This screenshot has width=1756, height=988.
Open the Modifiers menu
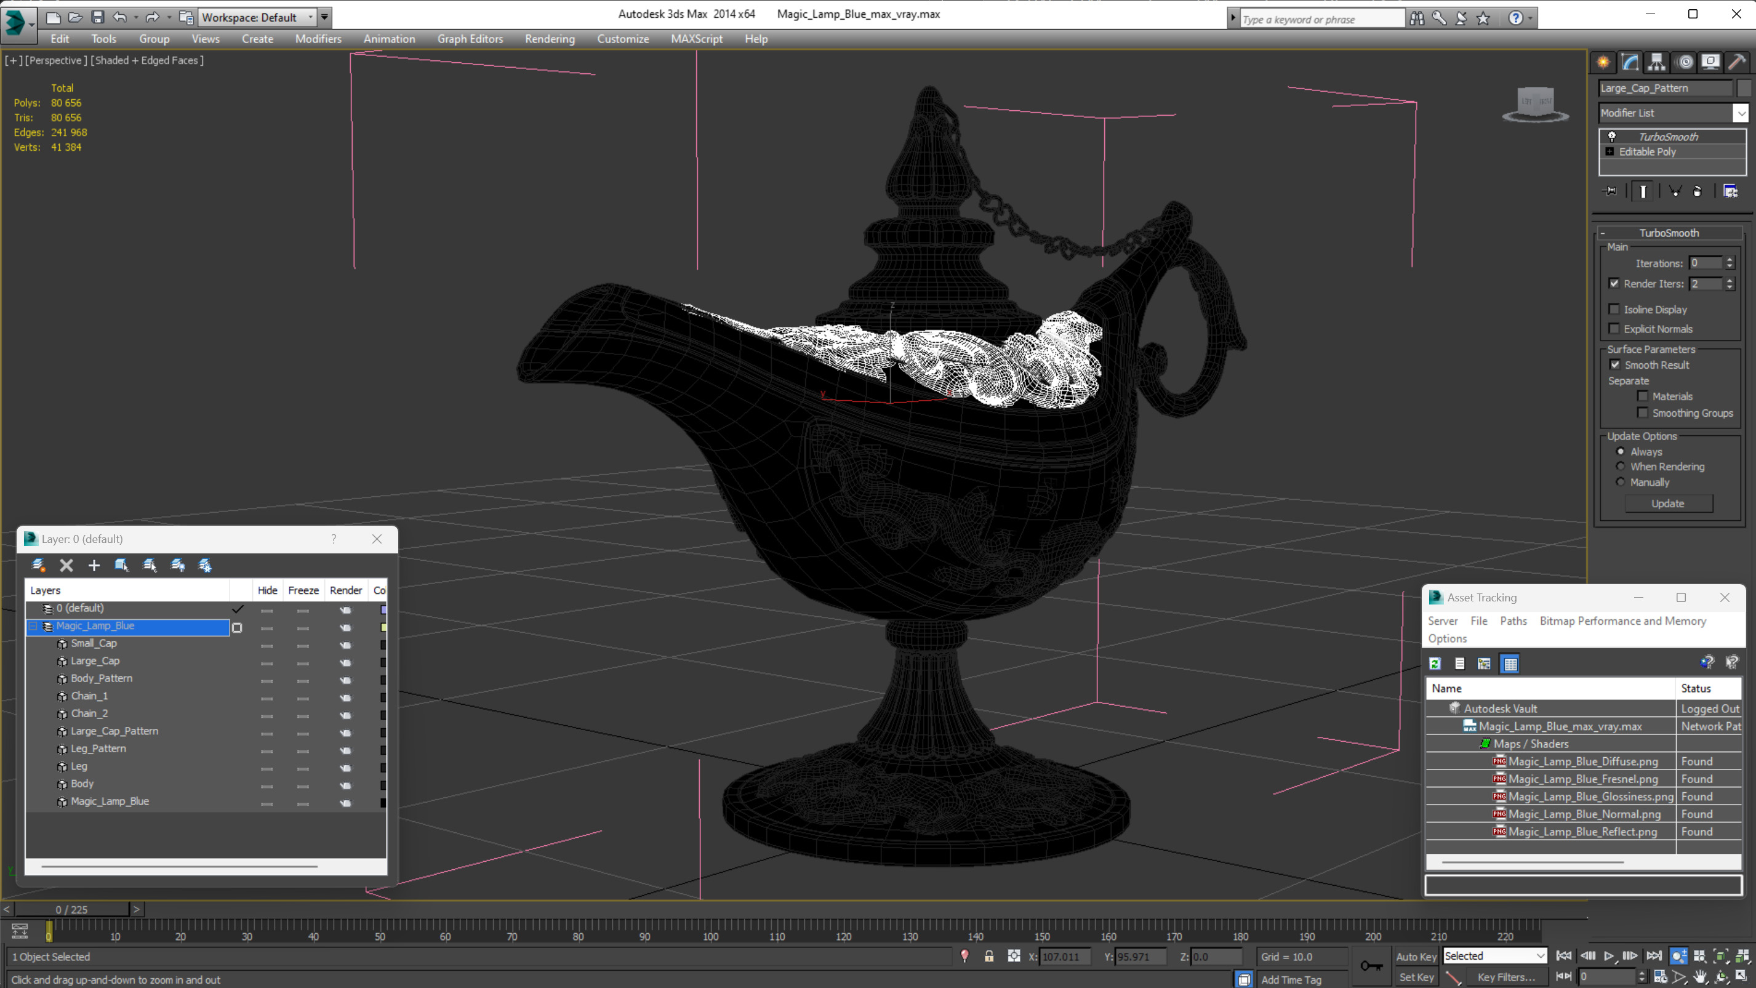coord(318,39)
